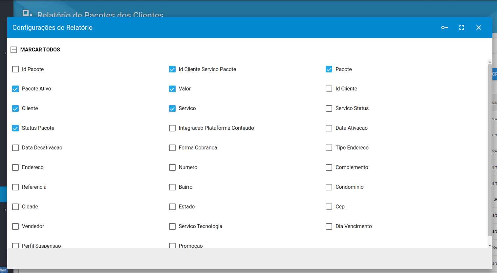Viewport: 497px width, 273px height.
Task: Check Integracao Plataforma Conteudo
Action: (172, 128)
